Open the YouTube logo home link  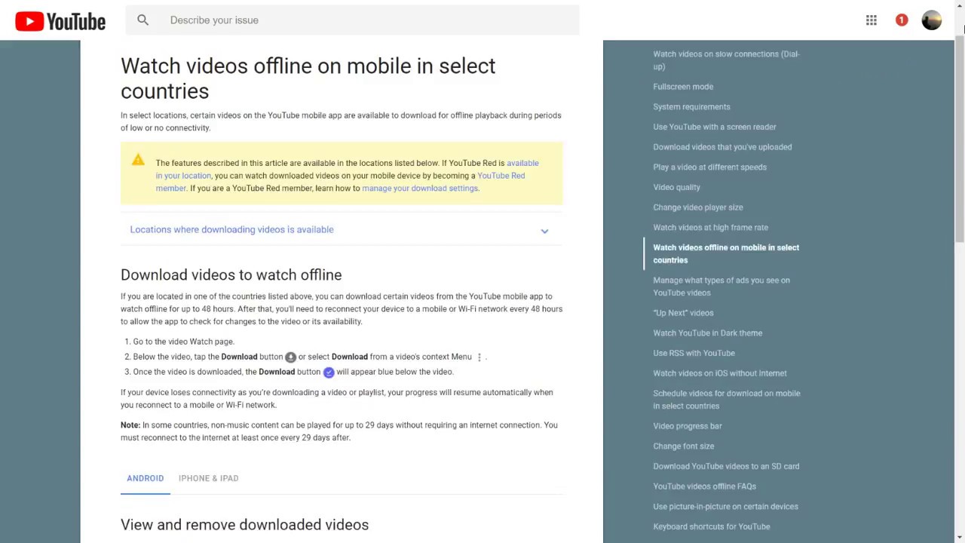tap(60, 21)
